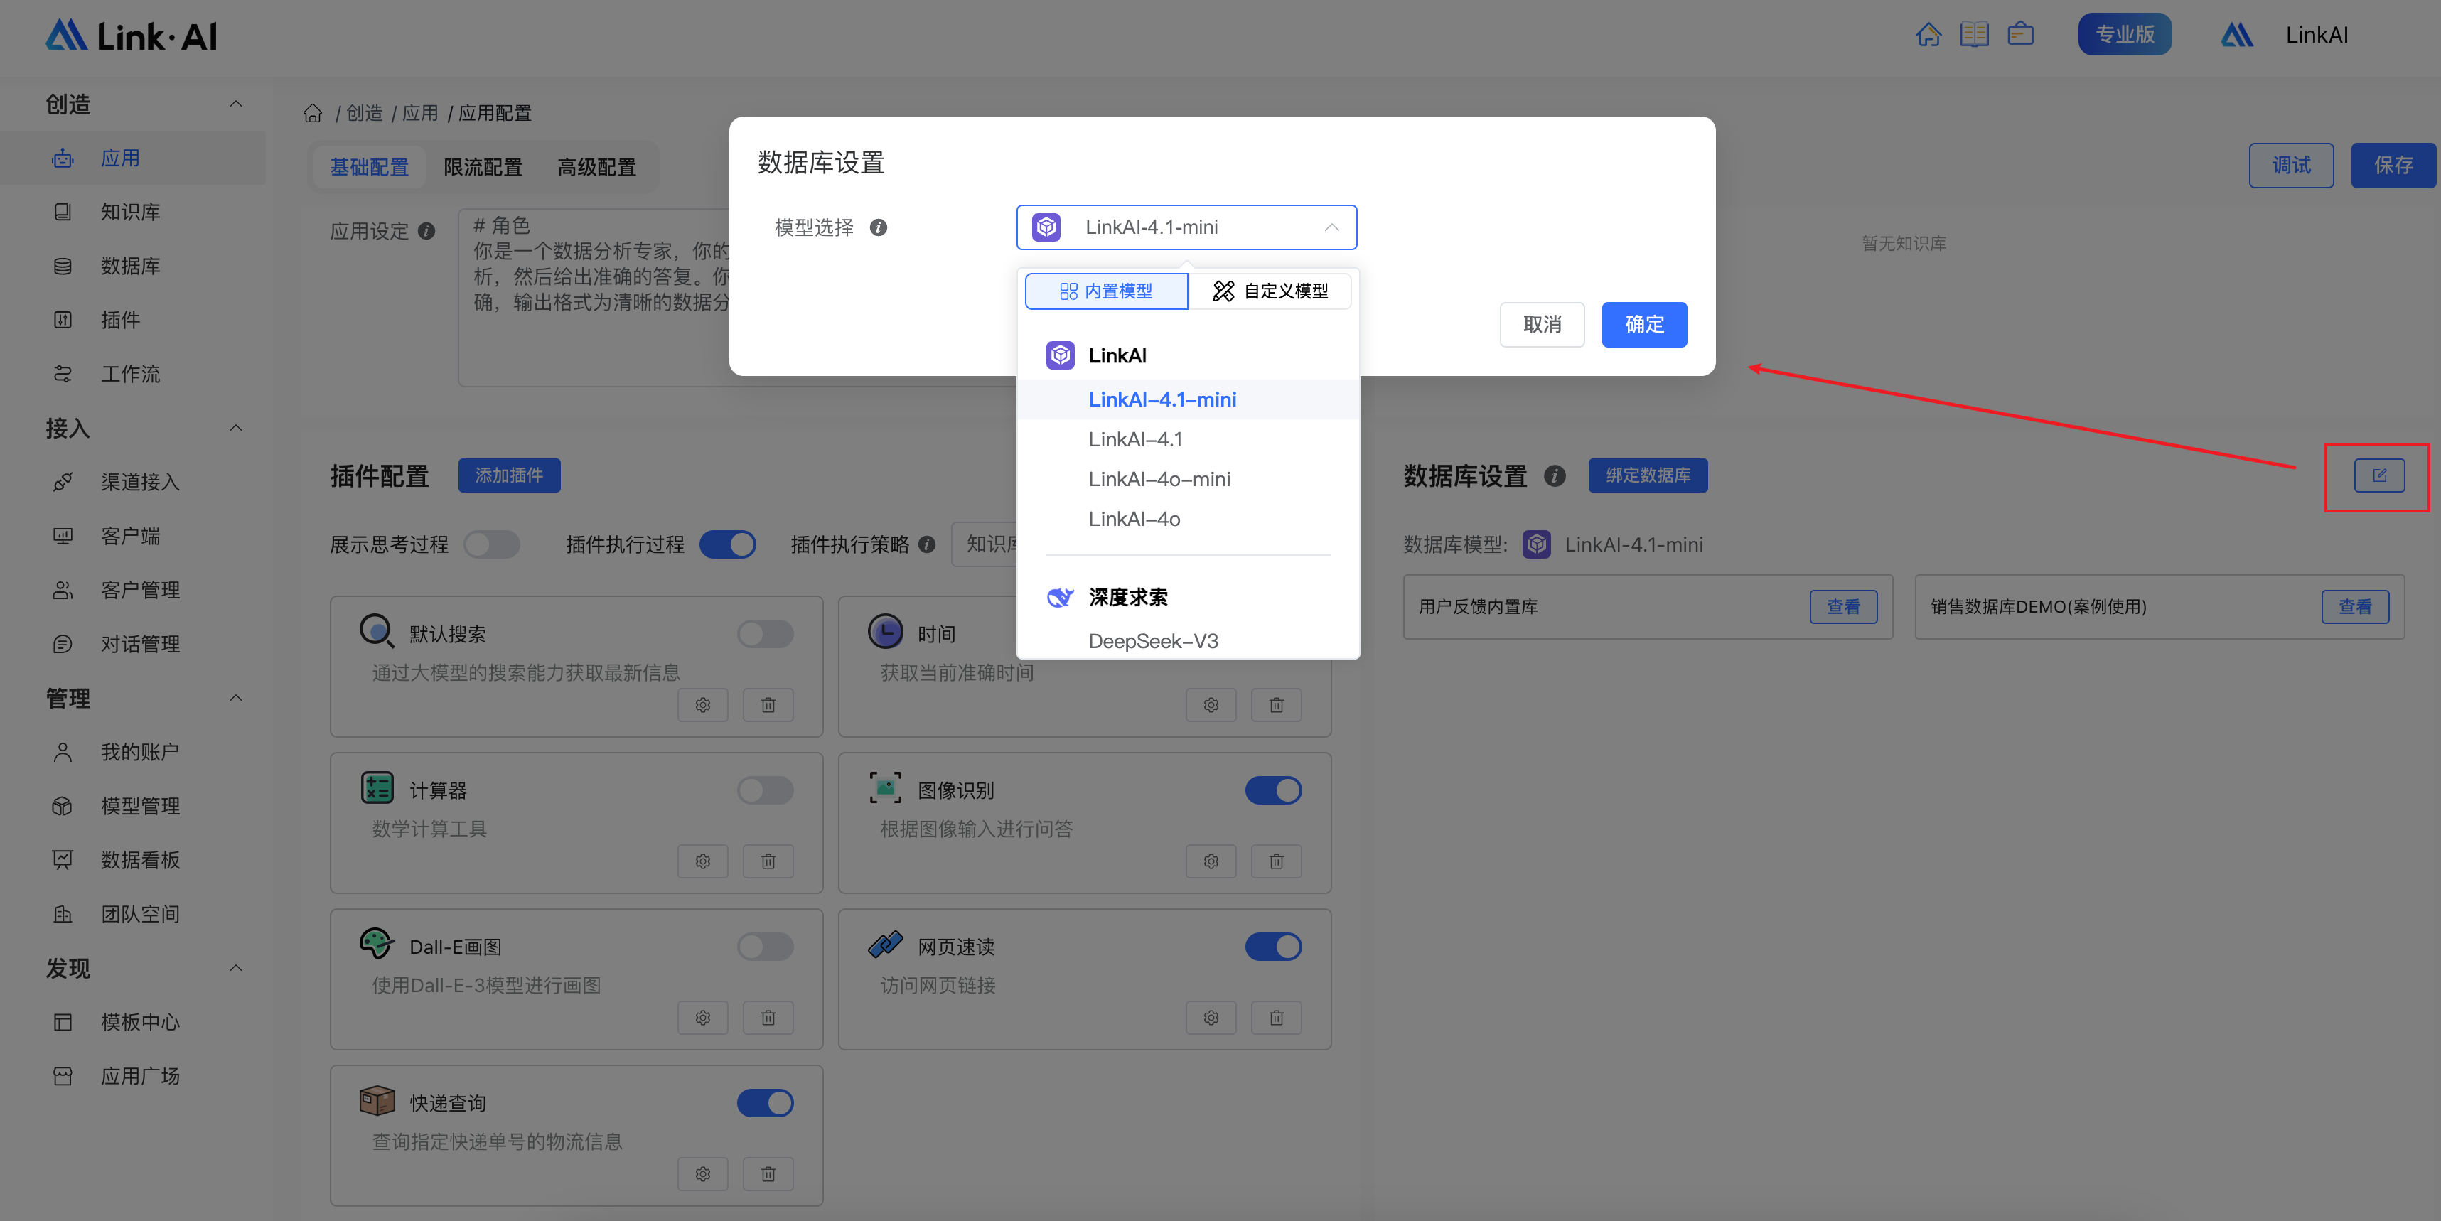
Task: Click the wallet icon in top header
Action: click(2020, 35)
